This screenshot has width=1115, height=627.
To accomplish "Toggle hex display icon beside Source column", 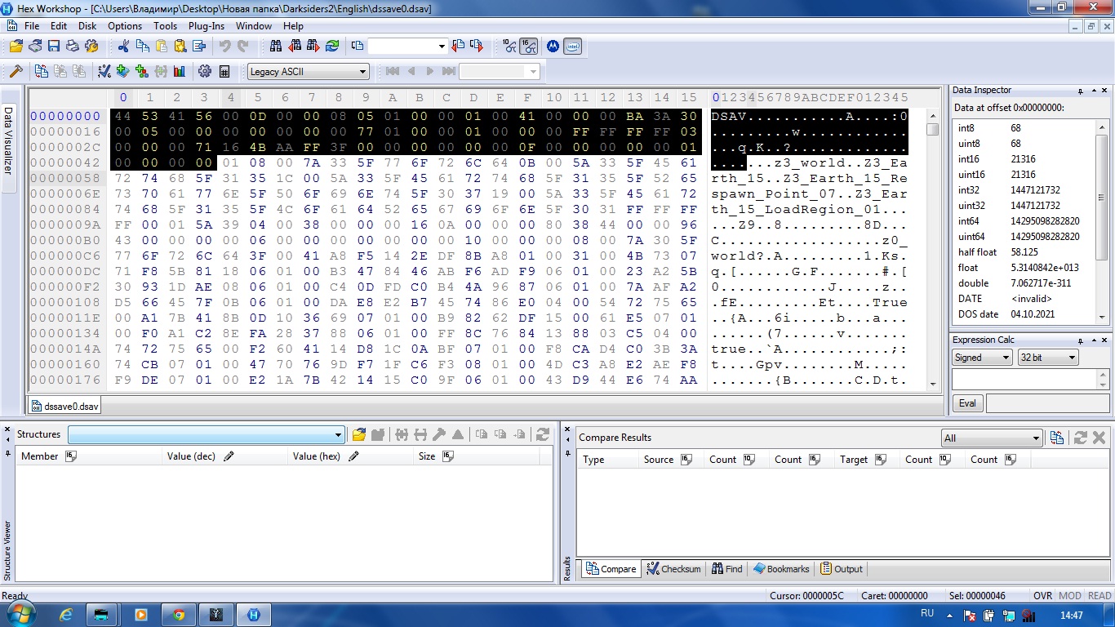I will click(686, 460).
